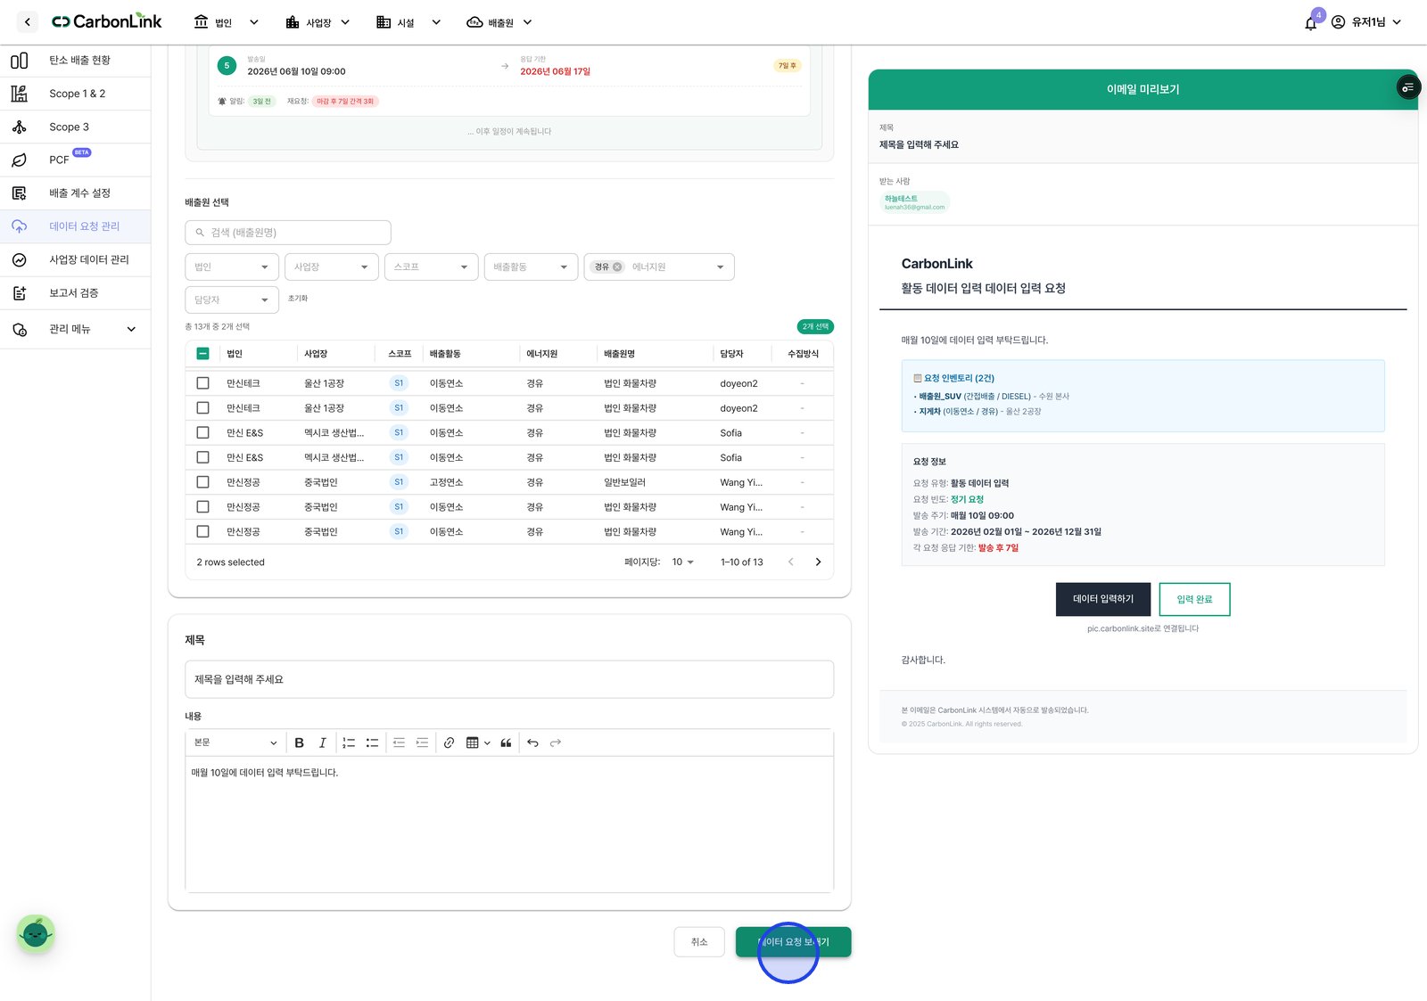Open the 배출원 top menu
Image resolution: width=1427 pixels, height=1001 pixels.
coord(499,23)
